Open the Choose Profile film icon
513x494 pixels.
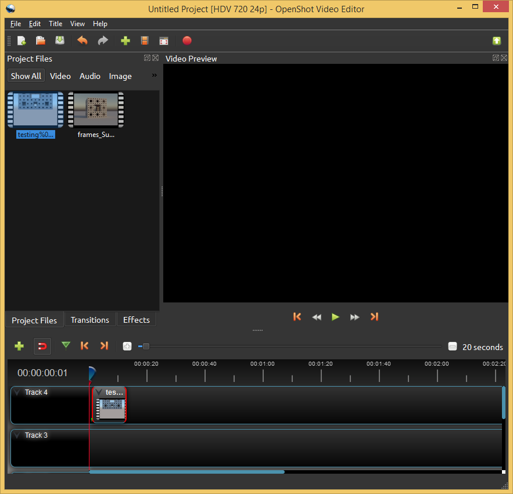point(145,41)
